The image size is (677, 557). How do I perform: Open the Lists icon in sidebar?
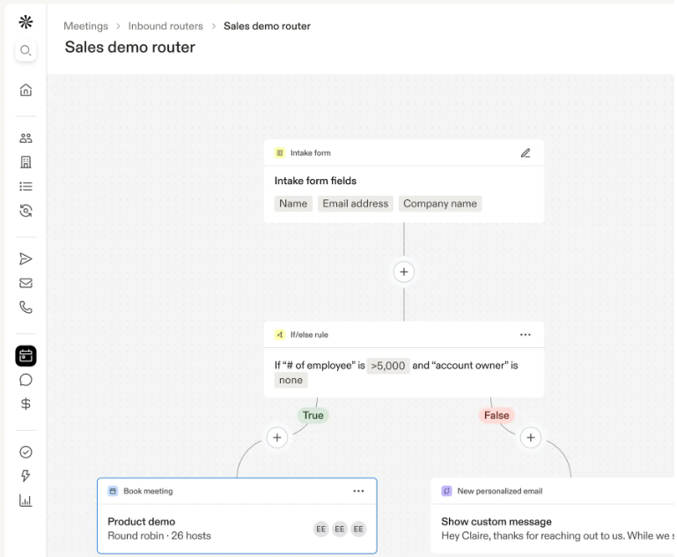tap(26, 187)
